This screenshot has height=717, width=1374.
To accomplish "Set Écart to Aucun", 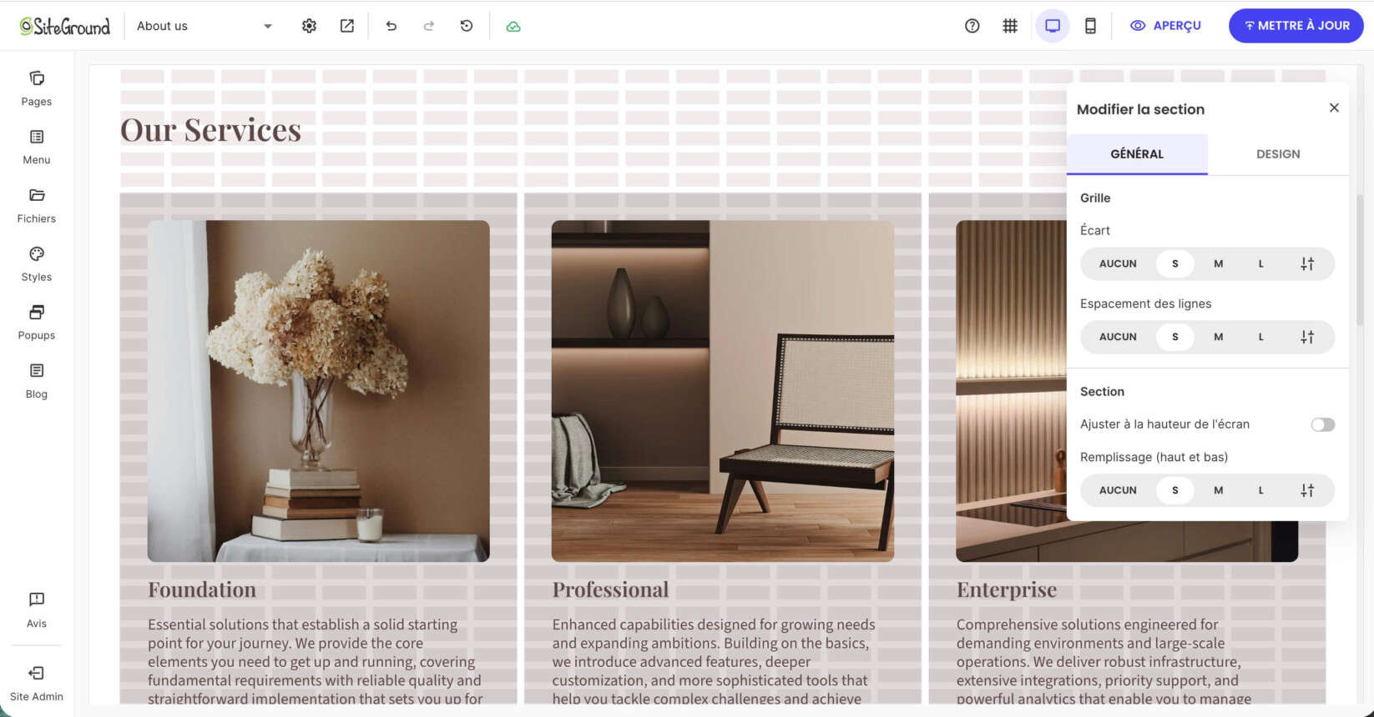I will point(1118,263).
